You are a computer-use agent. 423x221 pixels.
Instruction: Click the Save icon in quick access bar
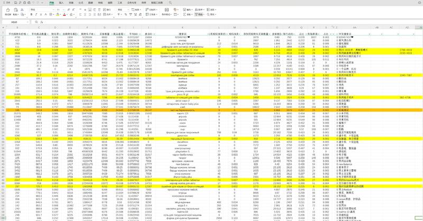[x=16, y=3]
